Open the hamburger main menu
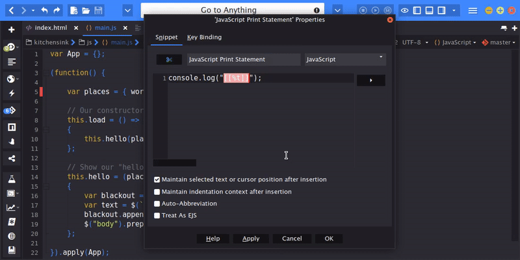 pos(473,10)
